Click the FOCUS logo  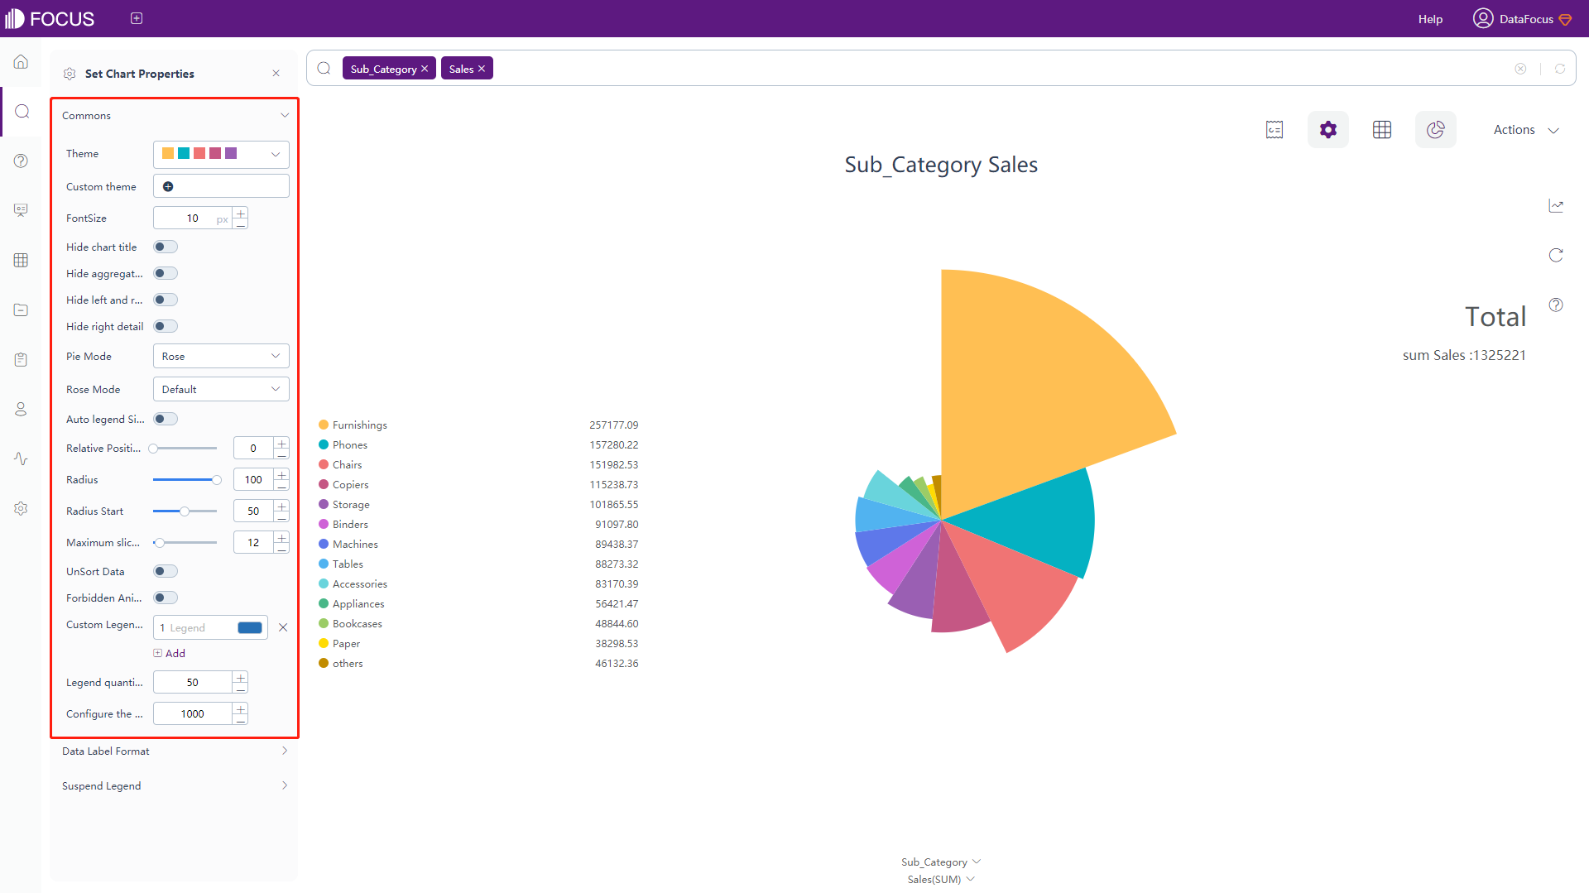point(50,18)
